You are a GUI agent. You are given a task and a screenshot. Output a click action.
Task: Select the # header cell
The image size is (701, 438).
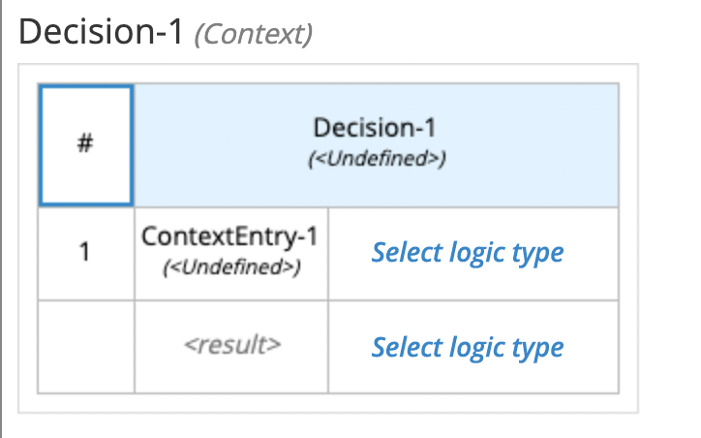click(85, 145)
